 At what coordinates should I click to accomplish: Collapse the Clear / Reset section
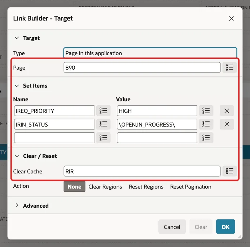[x=17, y=156]
